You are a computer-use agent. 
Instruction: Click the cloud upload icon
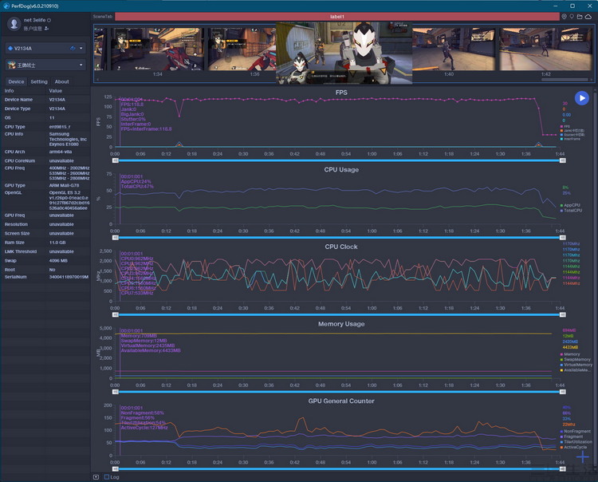click(x=588, y=17)
